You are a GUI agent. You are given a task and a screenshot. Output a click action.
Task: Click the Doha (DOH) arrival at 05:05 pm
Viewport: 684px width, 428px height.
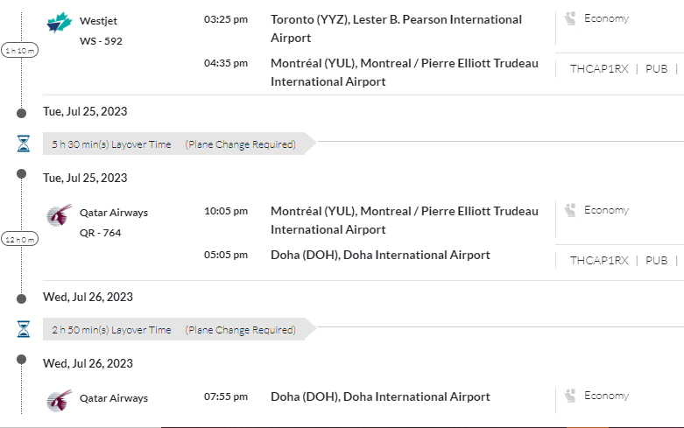tap(380, 256)
